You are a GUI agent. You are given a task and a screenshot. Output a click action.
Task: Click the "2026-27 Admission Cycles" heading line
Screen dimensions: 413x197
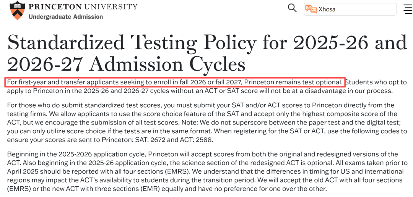point(126,64)
